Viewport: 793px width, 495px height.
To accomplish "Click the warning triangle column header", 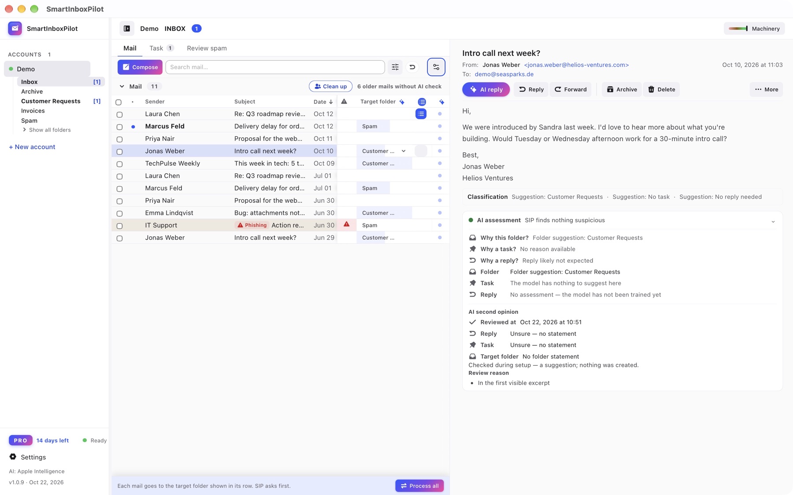I will coord(344,102).
